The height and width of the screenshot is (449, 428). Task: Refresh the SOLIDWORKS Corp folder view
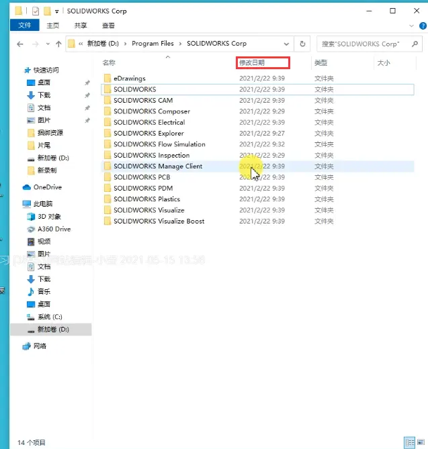click(302, 44)
